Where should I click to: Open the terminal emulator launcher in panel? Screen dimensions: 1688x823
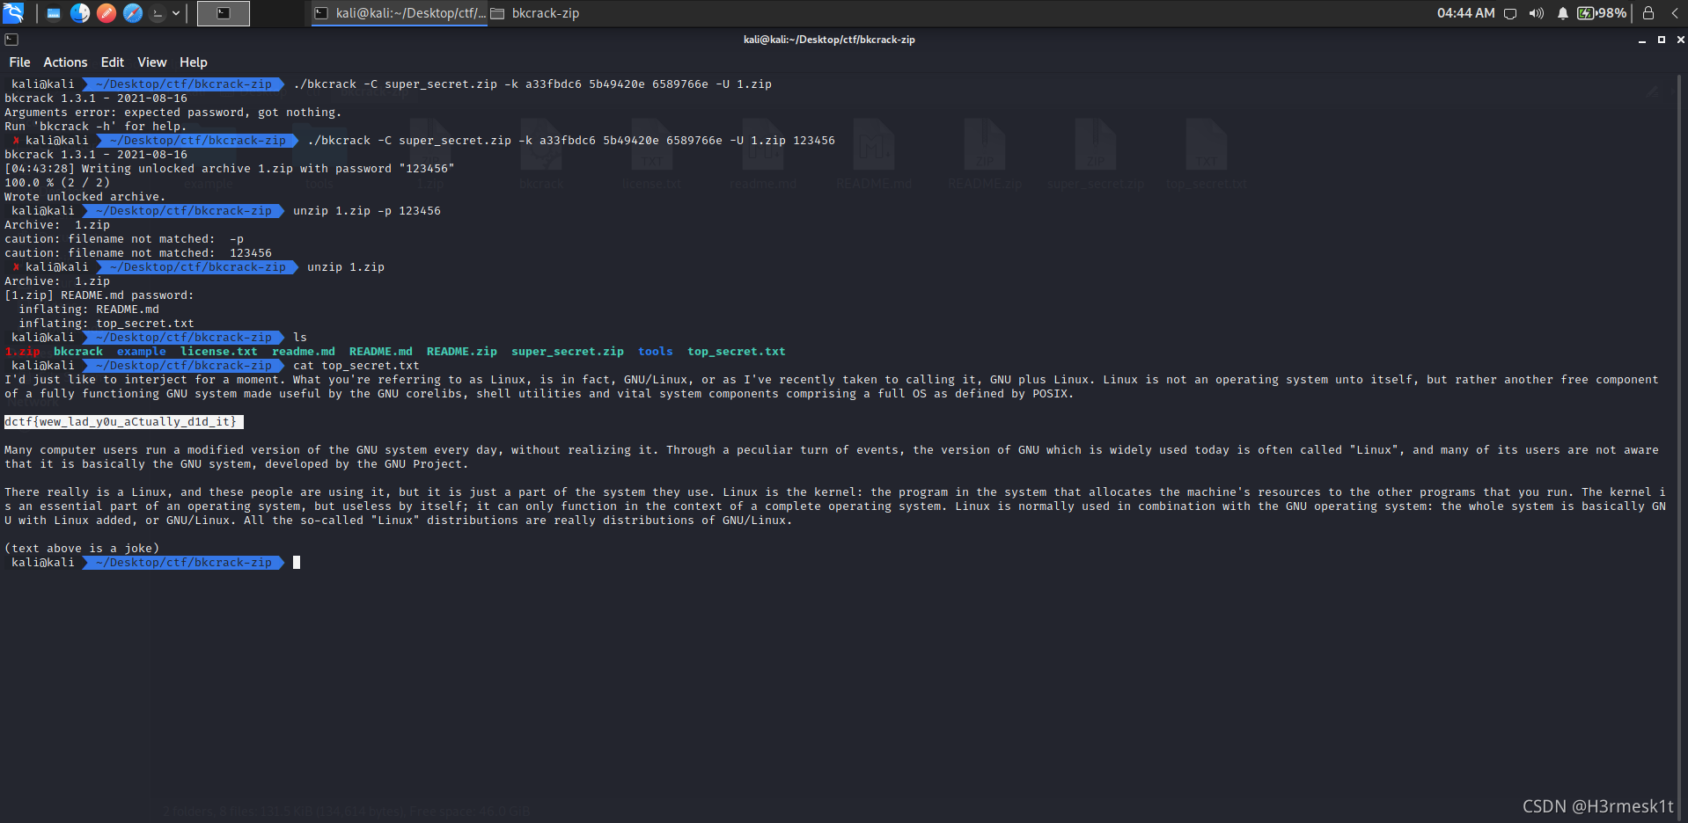tap(158, 13)
